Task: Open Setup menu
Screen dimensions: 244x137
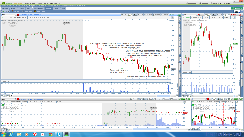Action: (227, 3)
